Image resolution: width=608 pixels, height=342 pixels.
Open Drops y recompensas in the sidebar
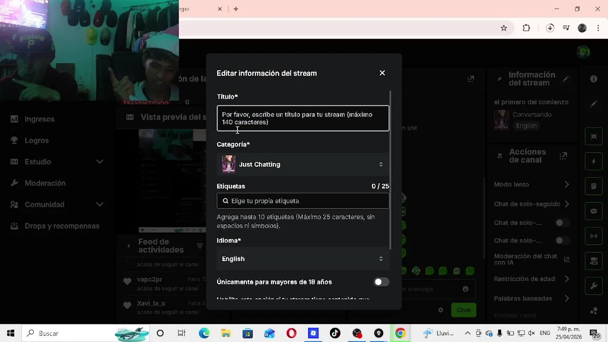[62, 226]
